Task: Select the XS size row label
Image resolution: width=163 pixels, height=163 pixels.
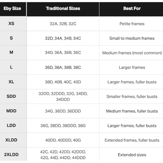Action: pyautogui.click(x=11, y=23)
